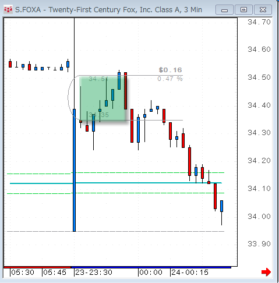Click the 23-23:30 time axis label
Image resolution: width=279 pixels, height=283 pixels.
coord(94,273)
